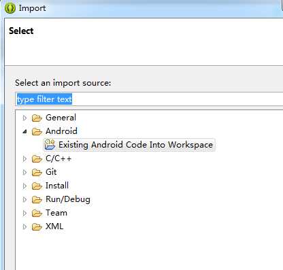The image size is (283, 270).
Task: Expand the XML category
Action: point(24,226)
